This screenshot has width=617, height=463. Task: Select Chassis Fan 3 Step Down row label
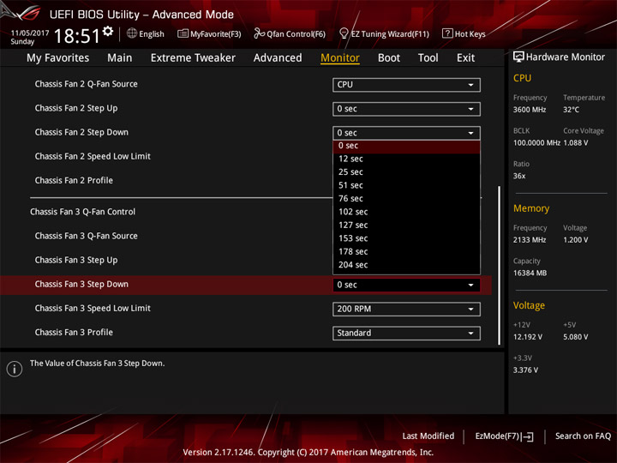(81, 285)
